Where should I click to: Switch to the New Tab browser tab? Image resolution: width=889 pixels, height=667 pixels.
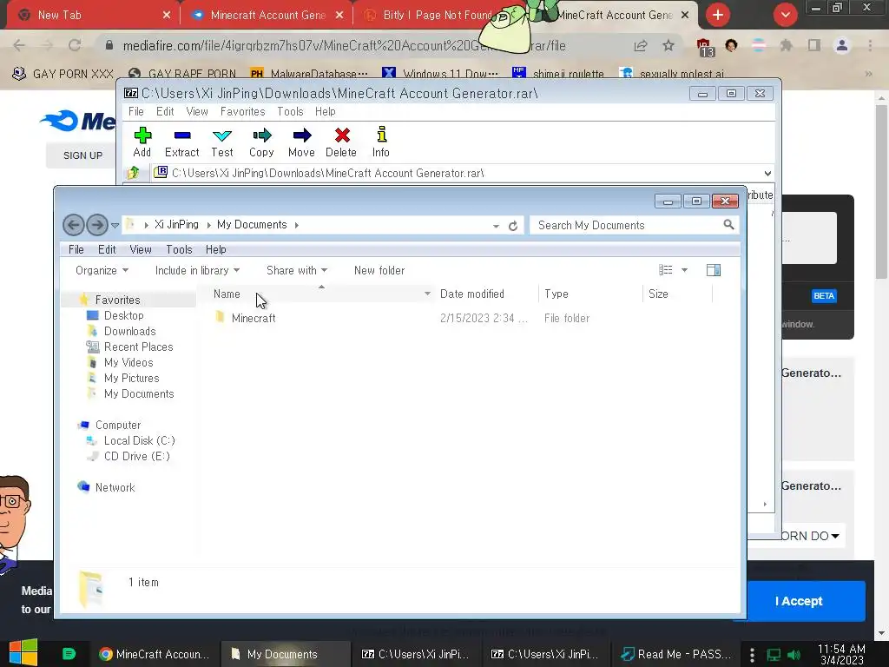(x=94, y=16)
